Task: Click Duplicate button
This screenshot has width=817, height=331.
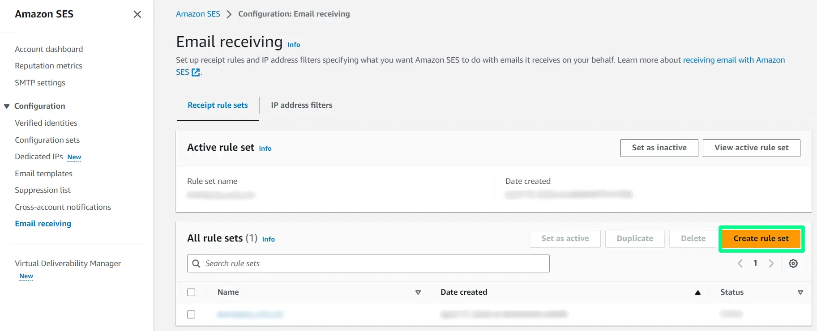Action: coord(635,239)
